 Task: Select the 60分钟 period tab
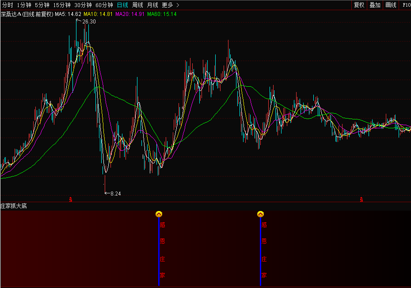pyautogui.click(x=104, y=5)
